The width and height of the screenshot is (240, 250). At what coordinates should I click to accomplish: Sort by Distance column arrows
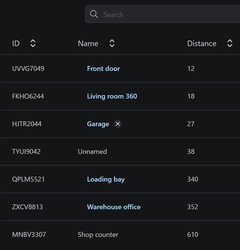229,44
